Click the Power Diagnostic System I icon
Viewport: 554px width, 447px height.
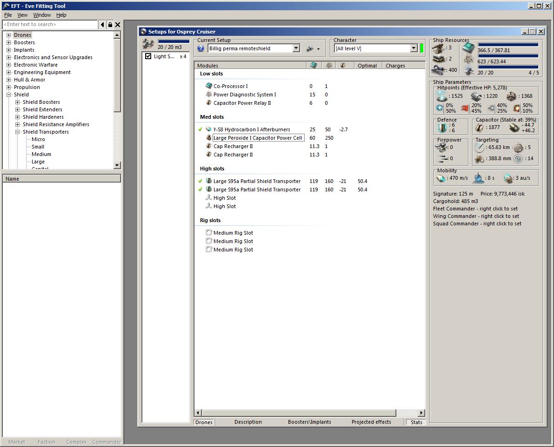(209, 95)
